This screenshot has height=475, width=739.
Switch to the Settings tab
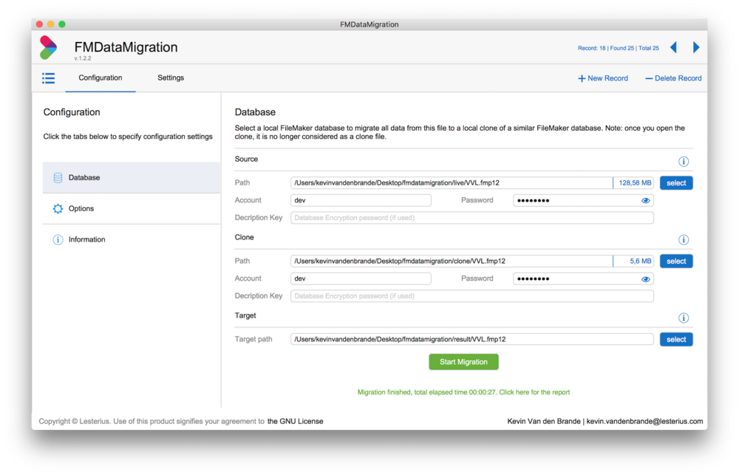pos(171,78)
